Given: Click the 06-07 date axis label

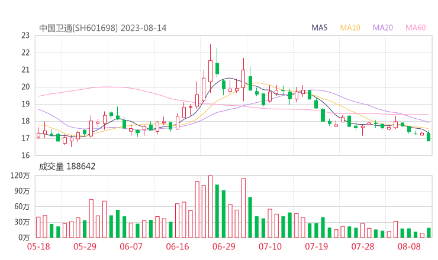Looking at the screenshot, I should (131, 246).
